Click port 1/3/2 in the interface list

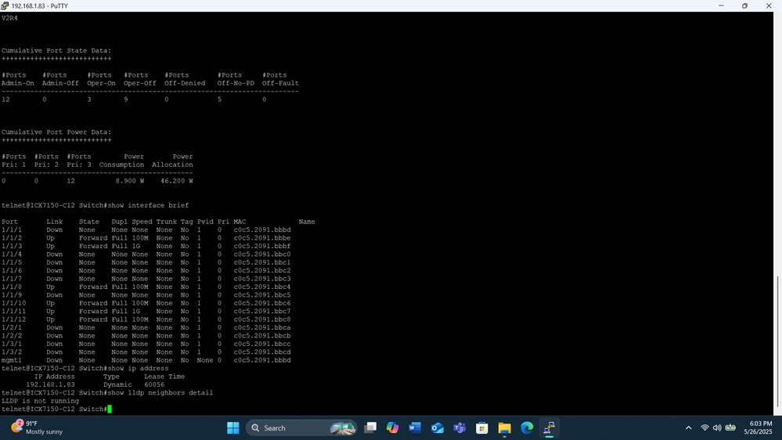(12, 352)
